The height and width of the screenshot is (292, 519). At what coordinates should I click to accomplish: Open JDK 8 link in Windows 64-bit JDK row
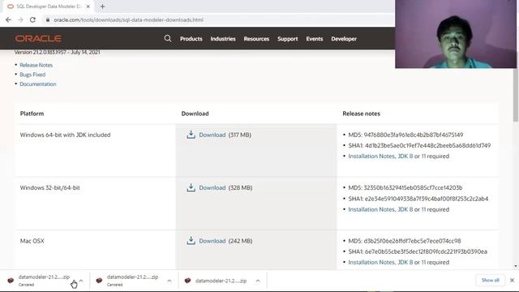point(405,156)
